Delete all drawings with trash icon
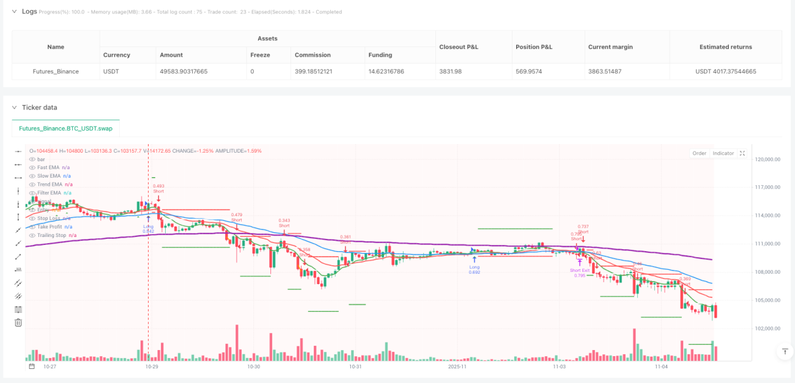Screen dimensions: 795x383 [x=18, y=323]
